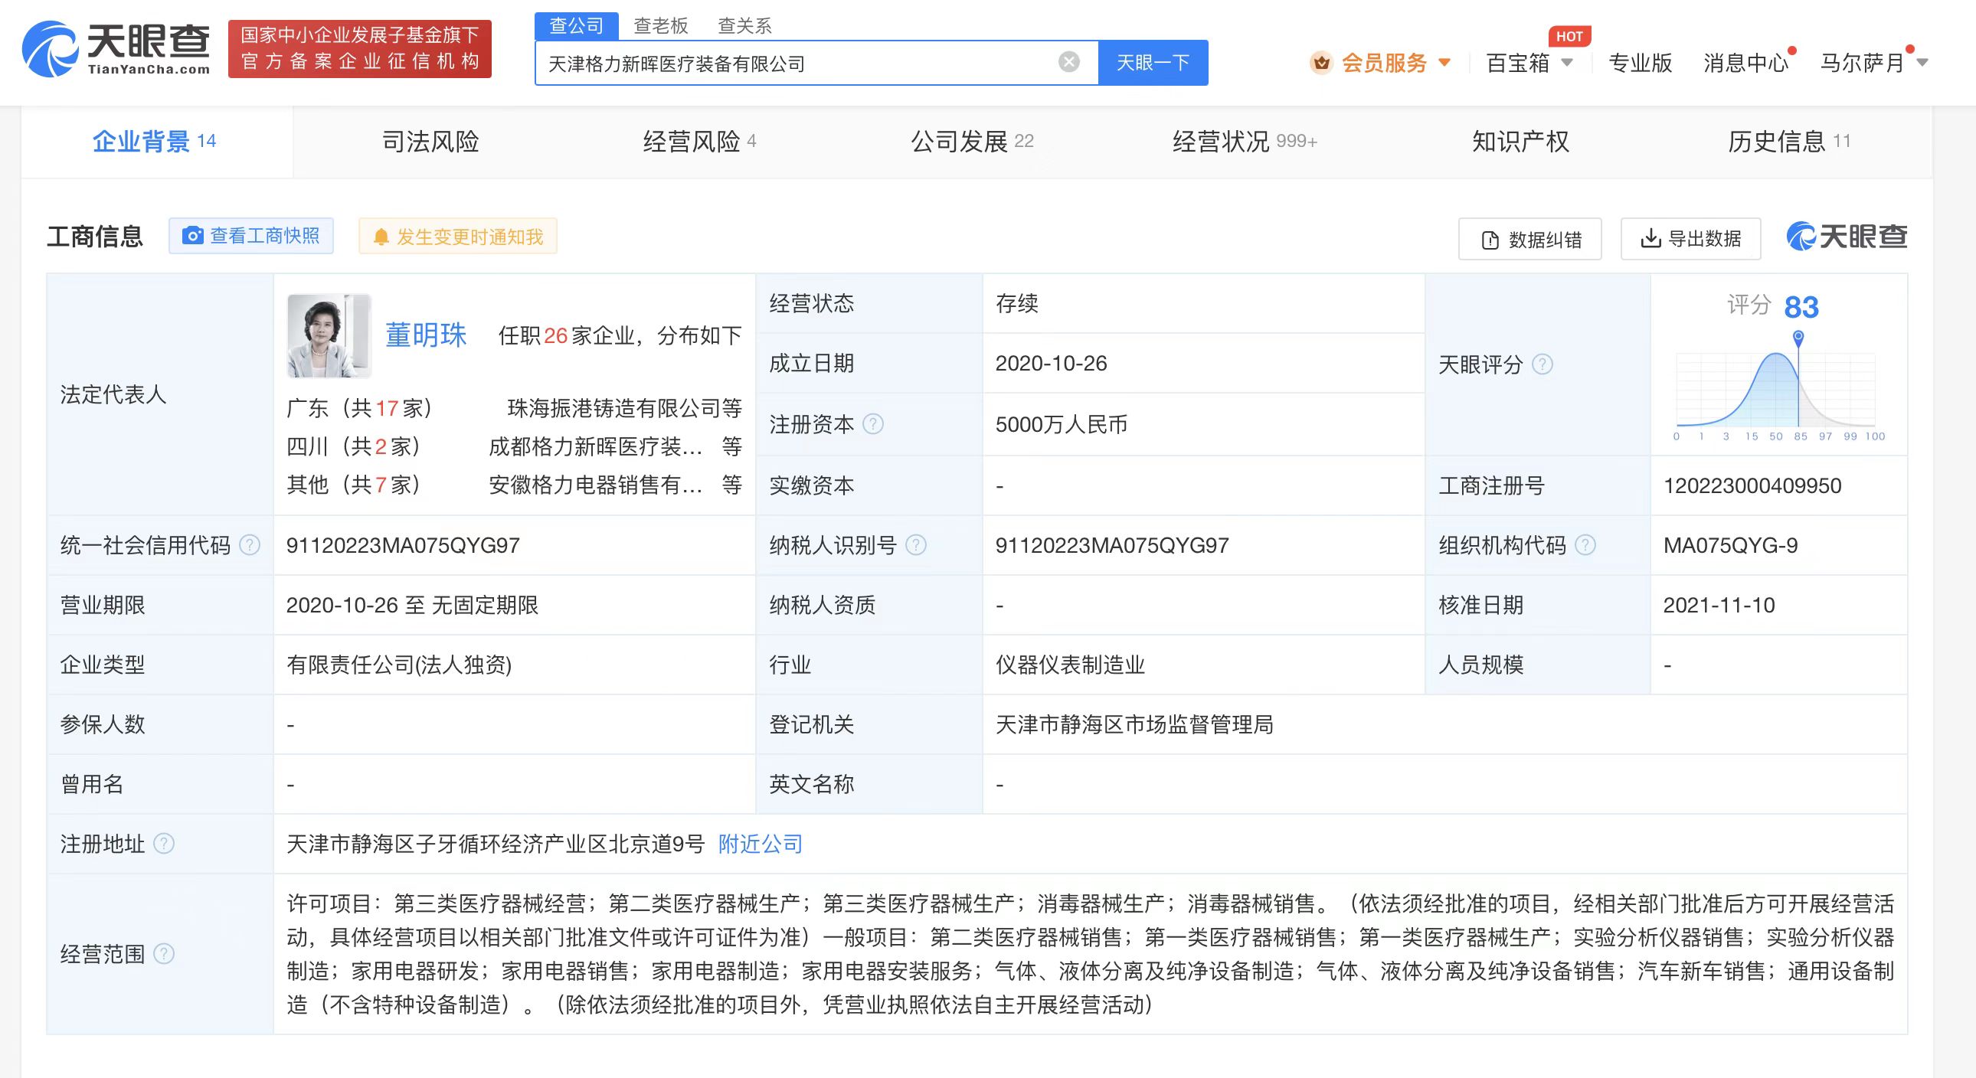The height and width of the screenshot is (1078, 1976).
Task: Click the 发生变更时通知我 button
Action: 457,237
